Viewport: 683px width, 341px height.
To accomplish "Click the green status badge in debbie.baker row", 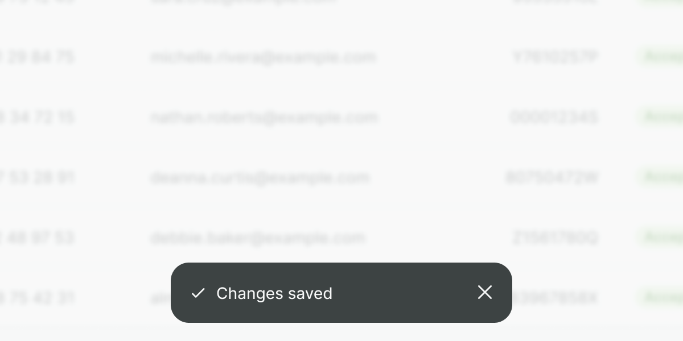I will 660,237.
